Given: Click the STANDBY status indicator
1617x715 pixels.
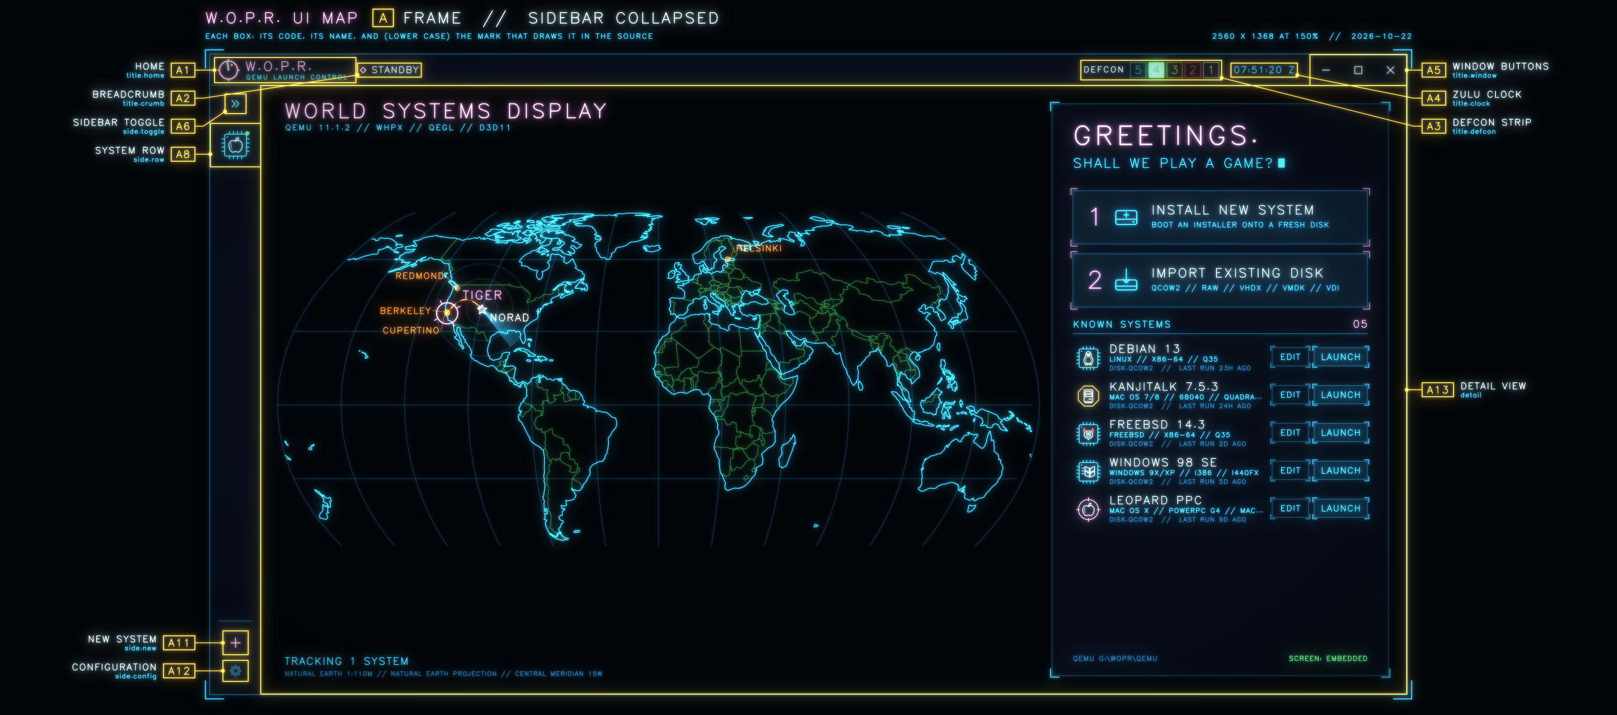Looking at the screenshot, I should 389,70.
